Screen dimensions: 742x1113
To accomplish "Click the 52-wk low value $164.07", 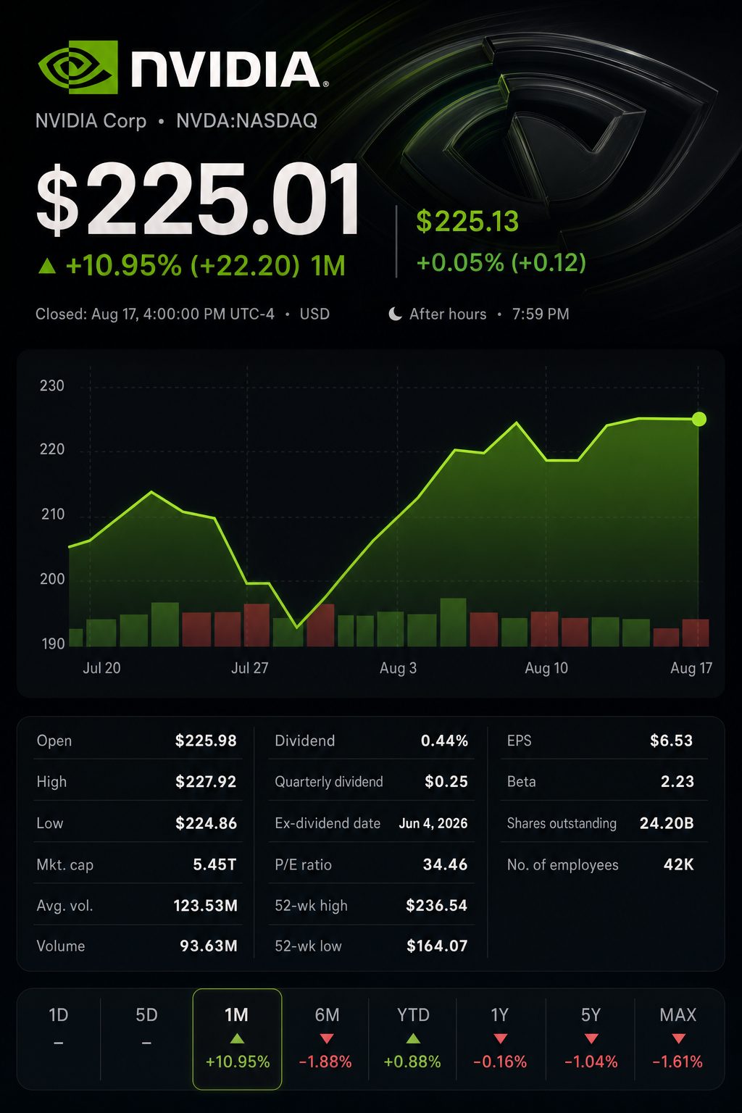I will click(437, 946).
